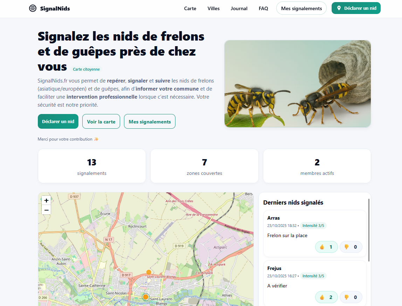Open the Carte menu item
The image size is (402, 306).
(190, 8)
